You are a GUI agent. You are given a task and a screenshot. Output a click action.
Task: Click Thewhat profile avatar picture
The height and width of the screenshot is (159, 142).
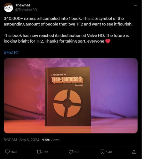tap(8, 7)
